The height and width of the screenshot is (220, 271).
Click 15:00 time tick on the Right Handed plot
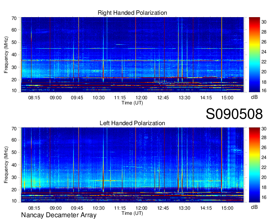[x=227, y=98]
